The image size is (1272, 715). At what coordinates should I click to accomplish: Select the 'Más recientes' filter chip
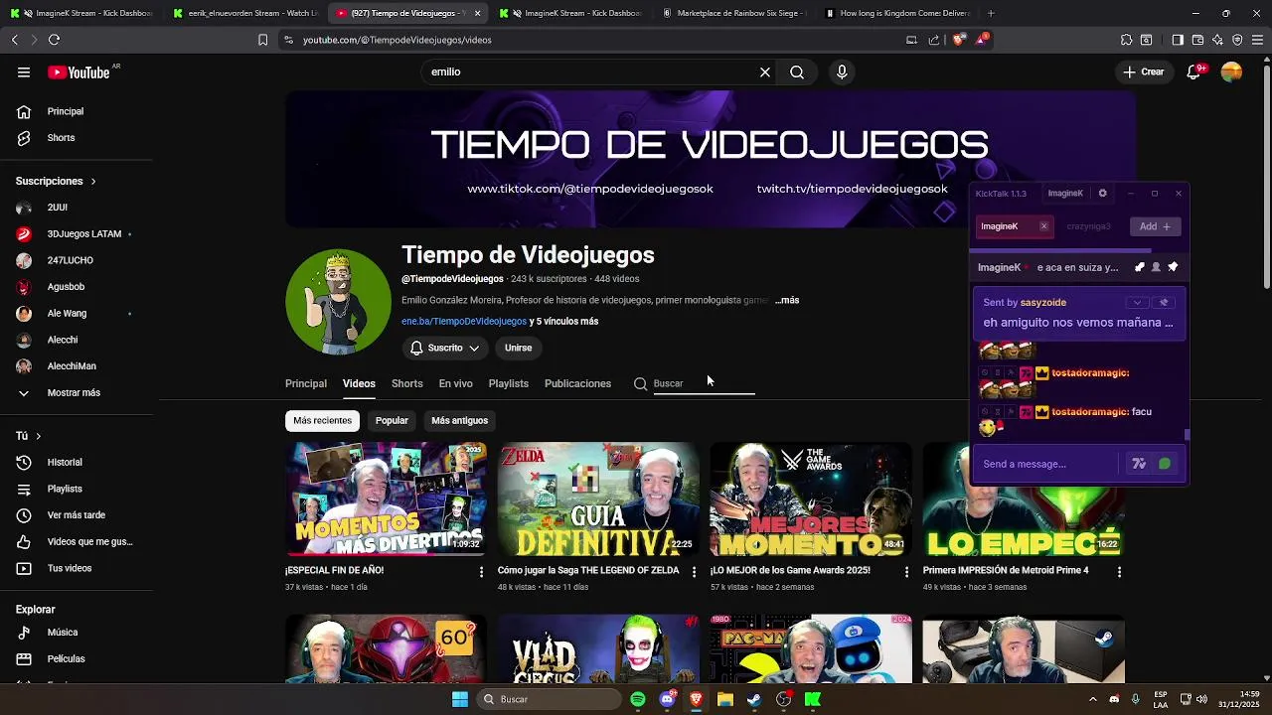click(322, 420)
